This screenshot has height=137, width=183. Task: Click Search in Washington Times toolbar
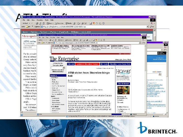pyautogui.click(x=50, y=23)
